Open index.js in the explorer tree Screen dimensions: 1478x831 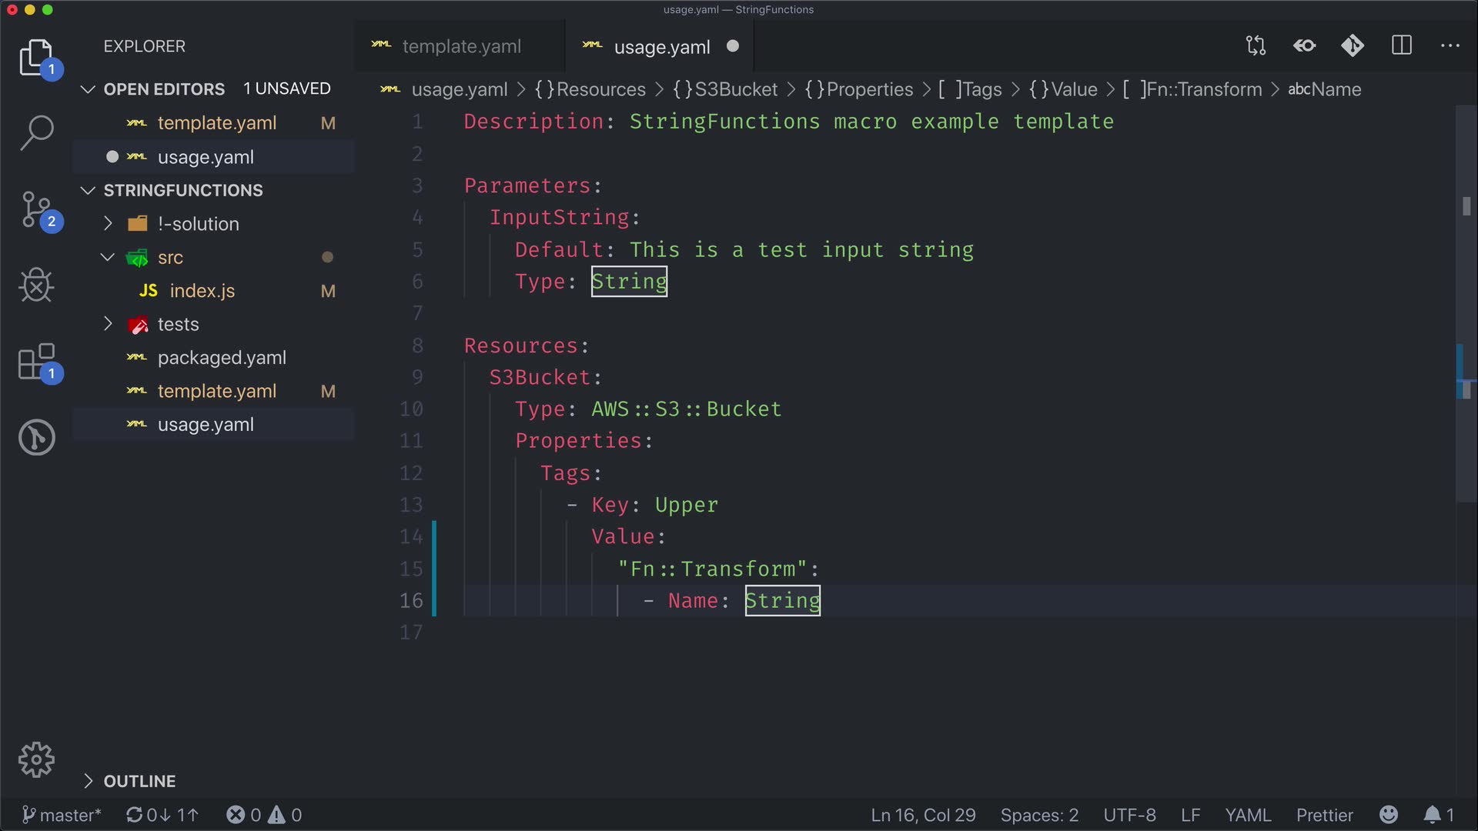click(202, 291)
